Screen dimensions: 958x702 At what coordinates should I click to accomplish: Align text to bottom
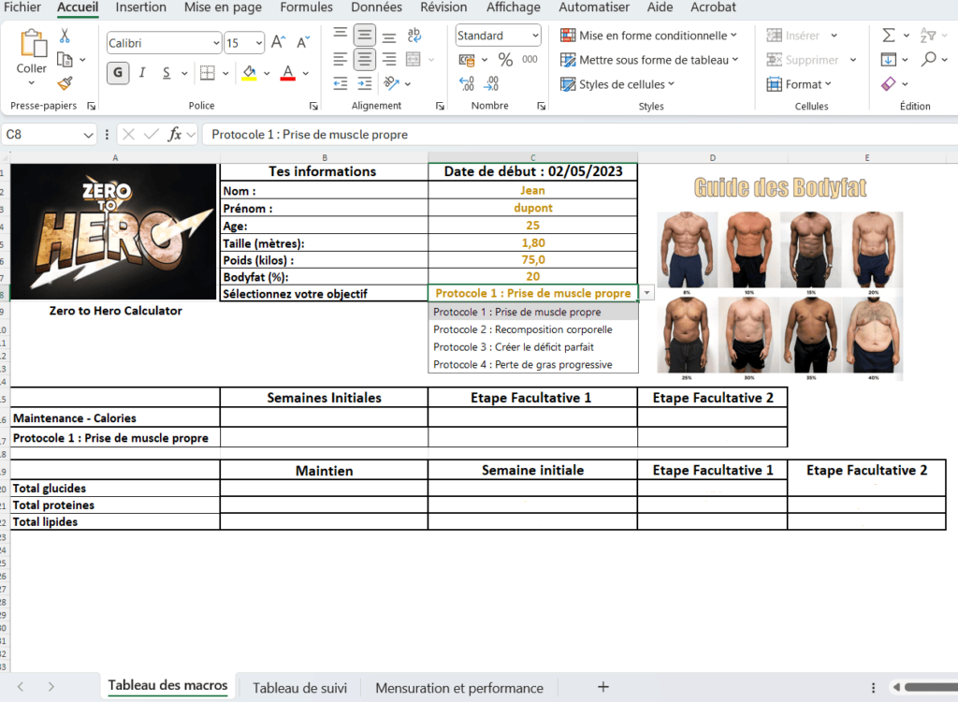tap(388, 37)
